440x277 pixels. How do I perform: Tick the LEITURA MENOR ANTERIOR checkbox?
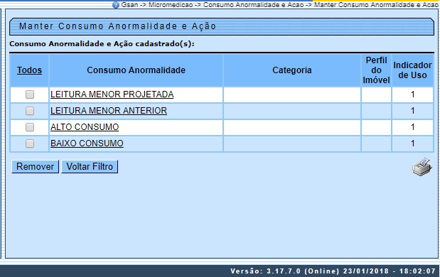pos(30,111)
